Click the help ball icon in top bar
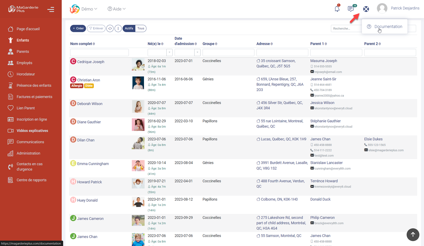Screen dimensions: 424x246 [x=366, y=9]
